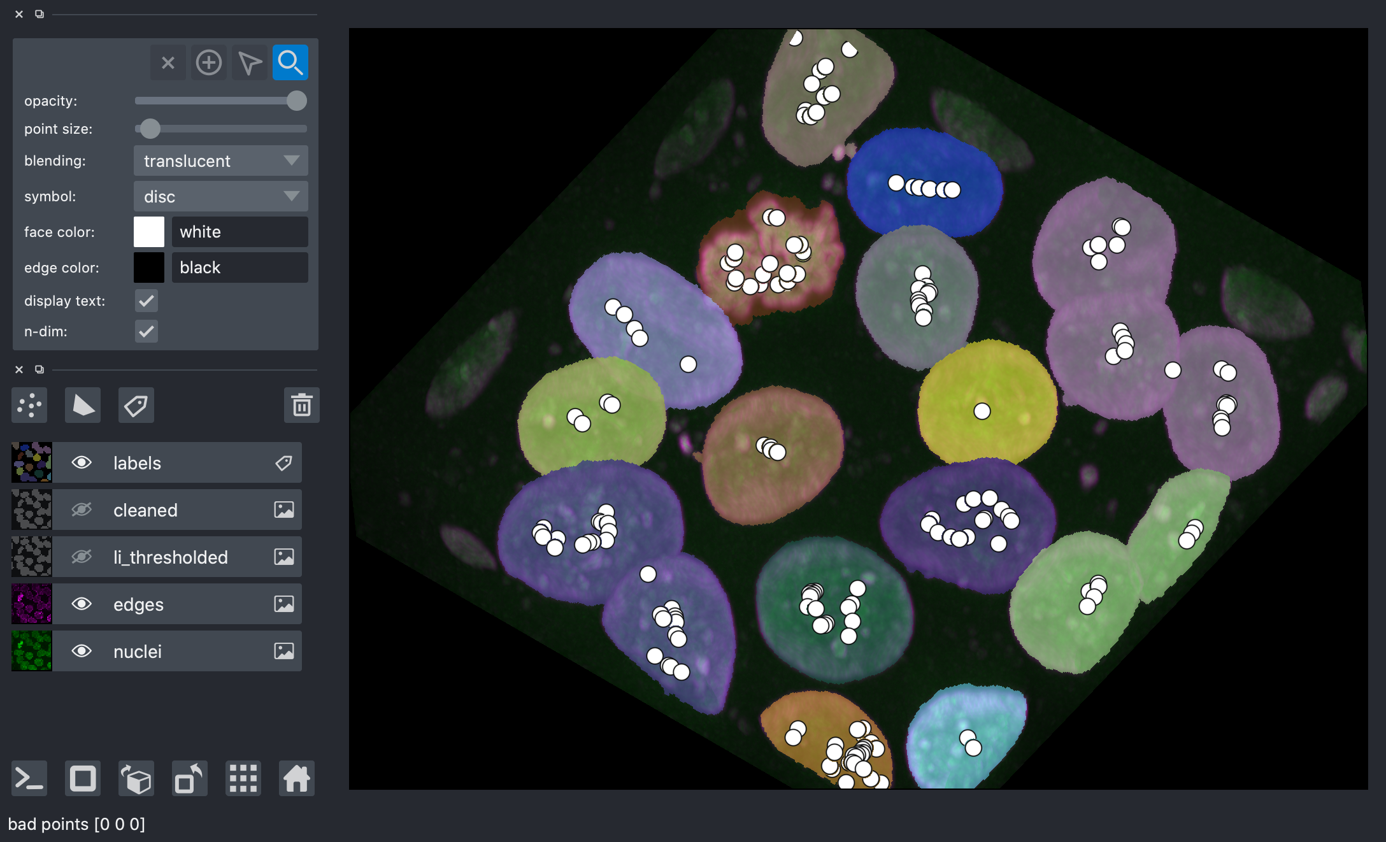Toggle grid mode button

(x=243, y=778)
